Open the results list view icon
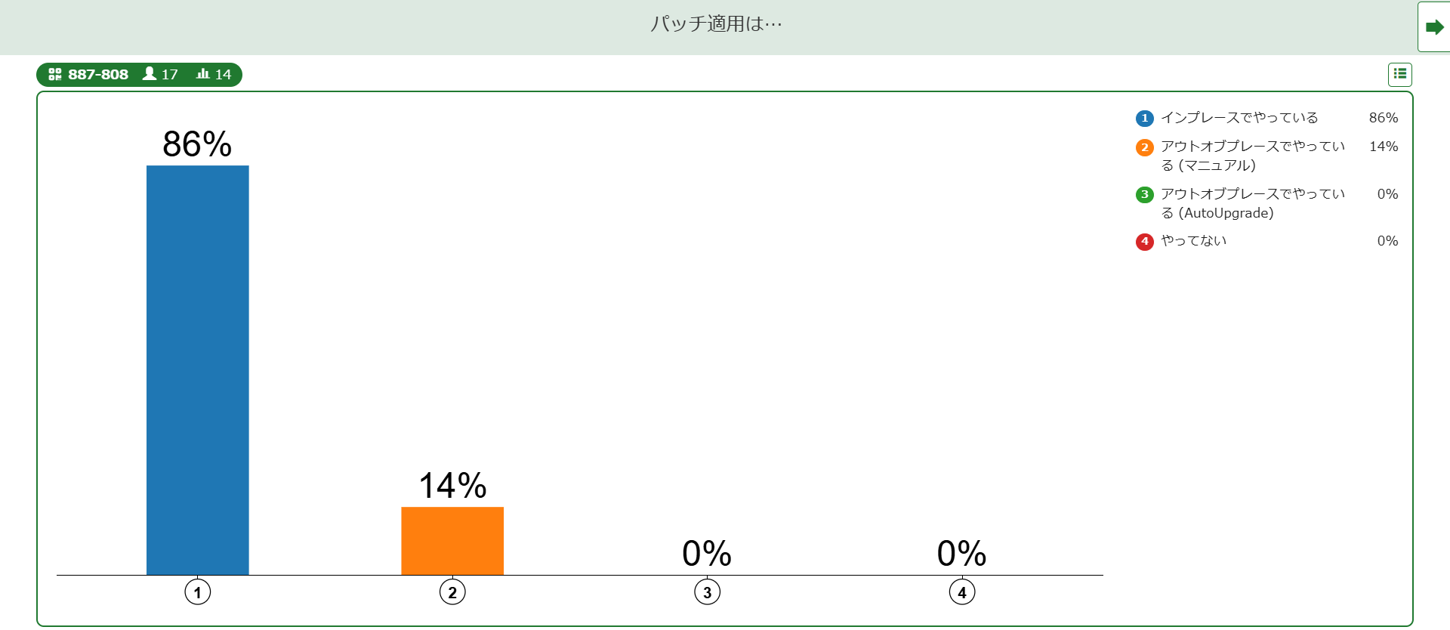The image size is (1450, 630). pos(1401,74)
